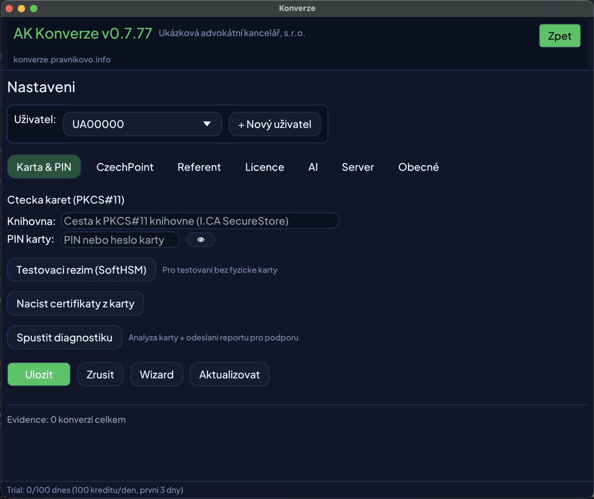The width and height of the screenshot is (594, 499).
Task: Click the Trial 0/100 dnes status text
Action: tap(95, 490)
